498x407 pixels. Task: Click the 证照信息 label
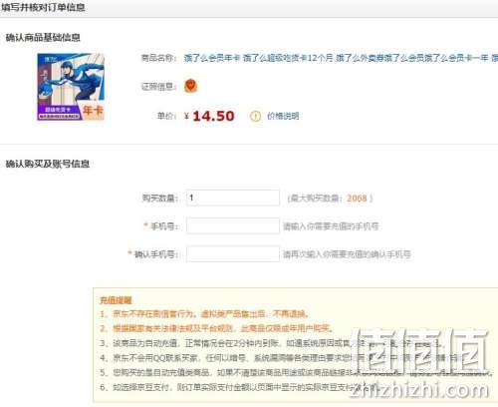pos(158,87)
